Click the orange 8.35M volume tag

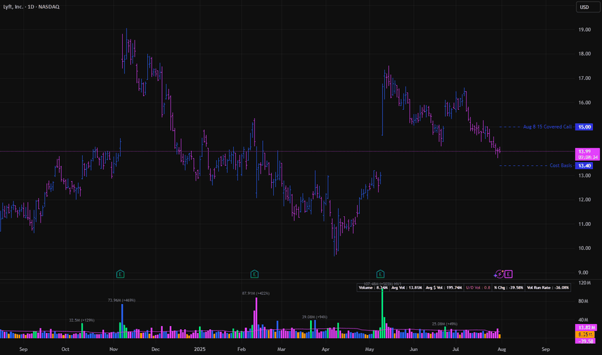coord(585,334)
